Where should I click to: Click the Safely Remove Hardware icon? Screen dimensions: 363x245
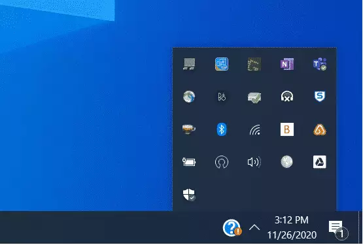pos(254,97)
